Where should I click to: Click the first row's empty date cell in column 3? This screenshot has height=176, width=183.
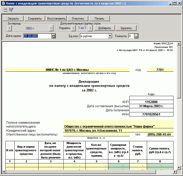tap(51, 165)
